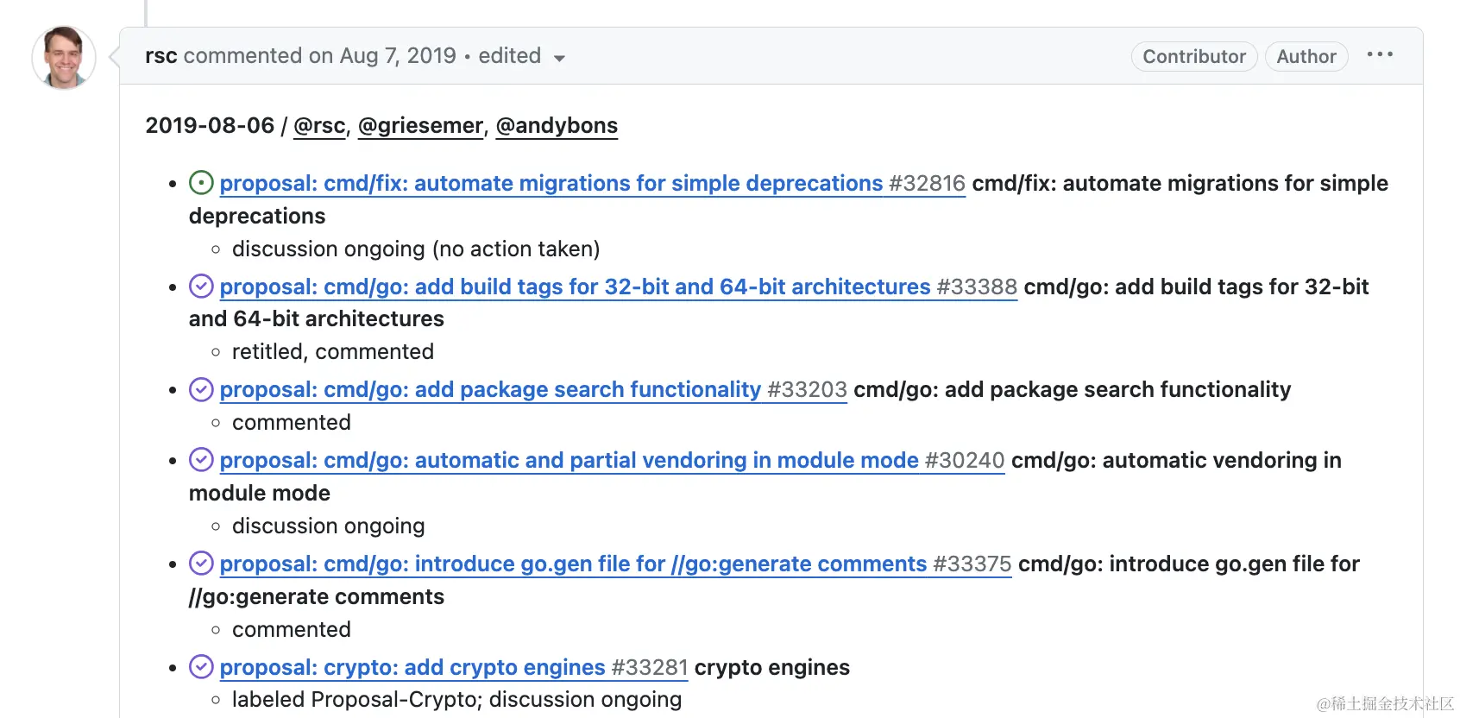Image resolution: width=1460 pixels, height=718 pixels.
Task: Click the open issue icon beside #32816
Action: (201, 183)
